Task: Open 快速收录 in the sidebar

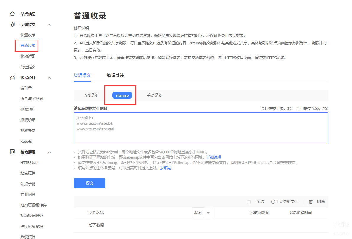Action: coord(28,35)
